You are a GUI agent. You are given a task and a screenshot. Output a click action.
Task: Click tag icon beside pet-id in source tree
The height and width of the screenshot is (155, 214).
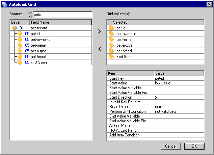pos(20,34)
